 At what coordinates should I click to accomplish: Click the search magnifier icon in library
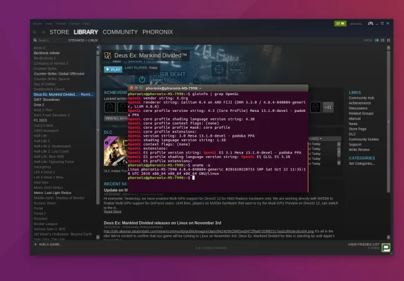click(35, 40)
